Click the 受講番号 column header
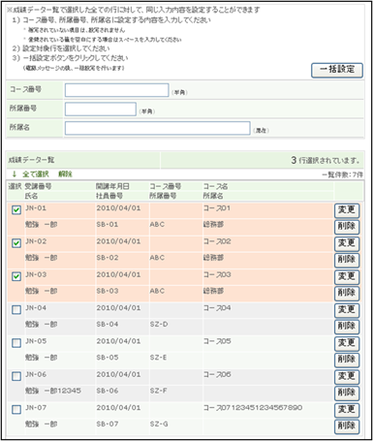The height and width of the screenshot is (441, 373). click(38, 186)
